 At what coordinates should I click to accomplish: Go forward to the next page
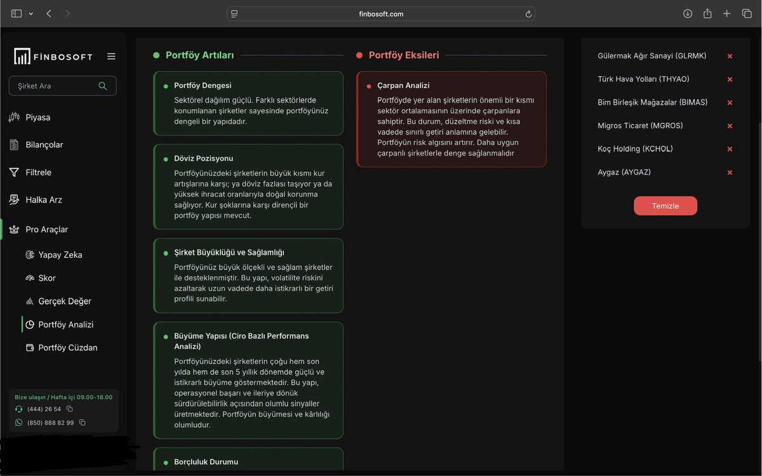point(68,13)
